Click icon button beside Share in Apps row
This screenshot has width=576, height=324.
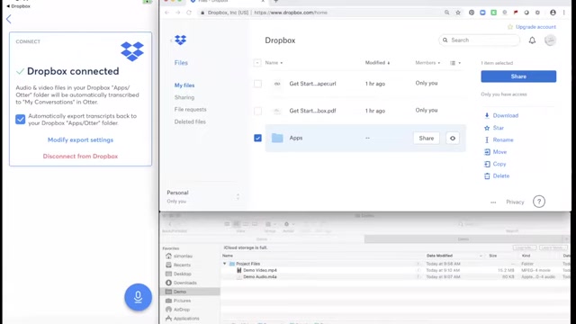pyautogui.click(x=453, y=138)
